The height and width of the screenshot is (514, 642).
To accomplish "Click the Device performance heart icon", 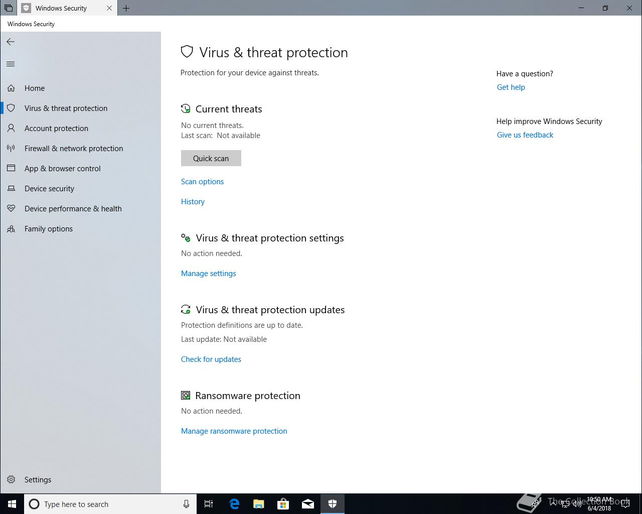I will (x=11, y=208).
